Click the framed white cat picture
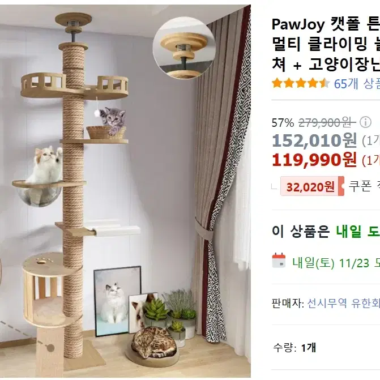The width and height of the screenshot is (380, 380). [118, 301]
